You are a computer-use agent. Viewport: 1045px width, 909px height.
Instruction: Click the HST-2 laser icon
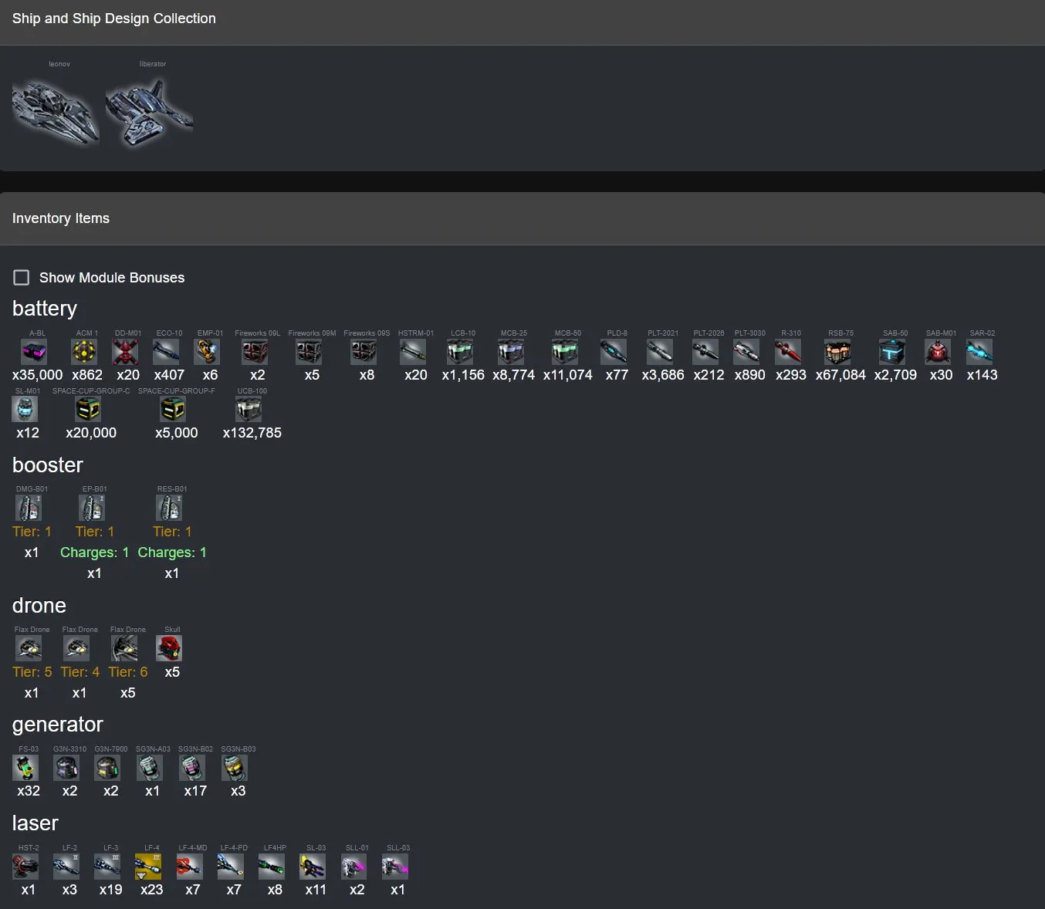25,867
